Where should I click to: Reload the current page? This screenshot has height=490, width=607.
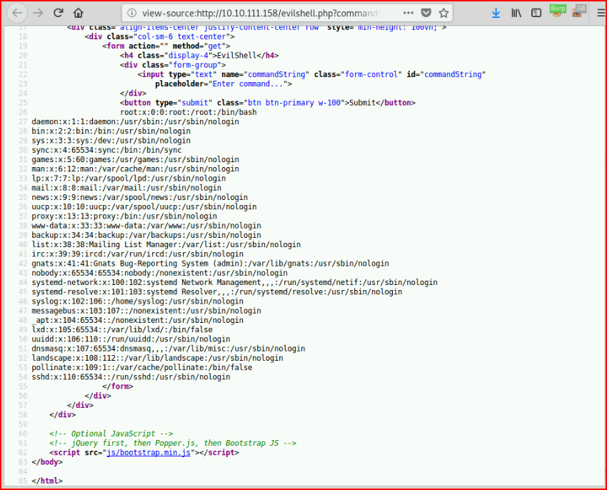58,13
